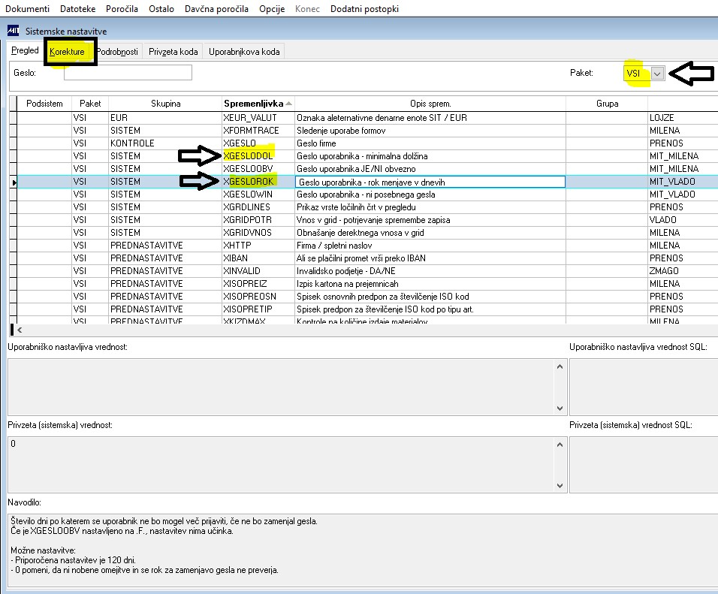Go to the Uporabnikova koda tab
This screenshot has width=718, height=594.
(244, 52)
